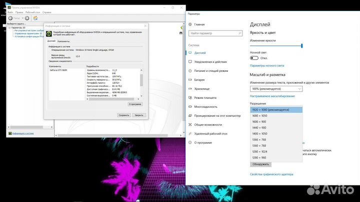Screen dimensions: 360x202
Task: Toggle the Ночной свет switch
Action: click(254, 58)
